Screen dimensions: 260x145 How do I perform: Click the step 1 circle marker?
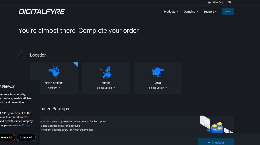[x=22, y=55]
